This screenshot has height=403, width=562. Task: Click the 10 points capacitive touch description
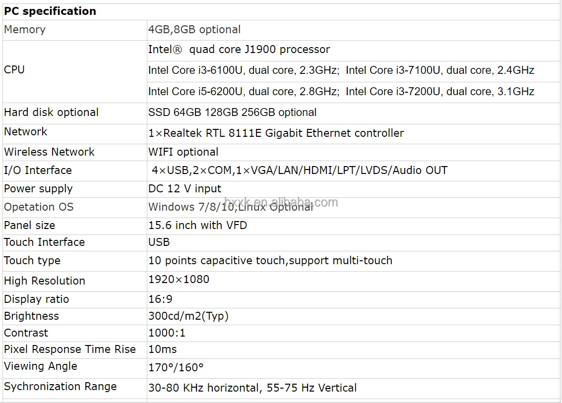point(270,260)
